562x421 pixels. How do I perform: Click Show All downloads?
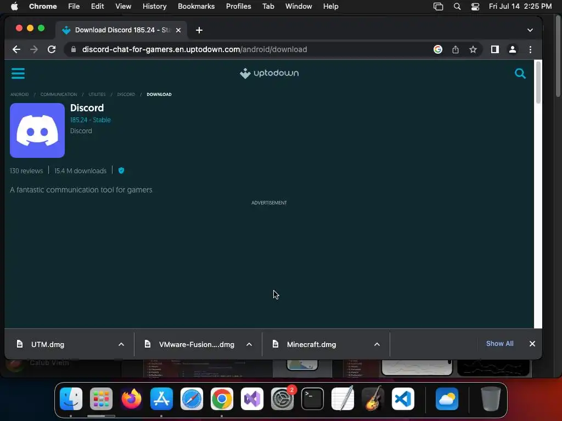499,344
